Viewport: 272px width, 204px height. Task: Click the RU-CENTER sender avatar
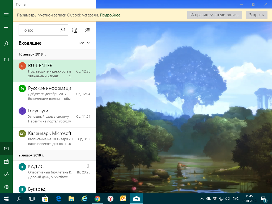pyautogui.click(x=22, y=66)
